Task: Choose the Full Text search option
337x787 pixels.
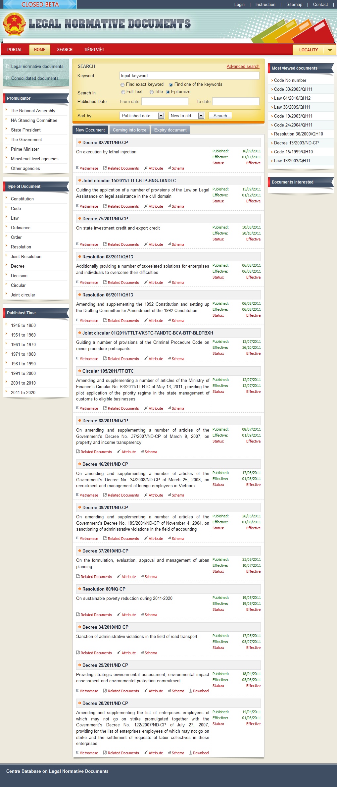Action: click(x=123, y=92)
